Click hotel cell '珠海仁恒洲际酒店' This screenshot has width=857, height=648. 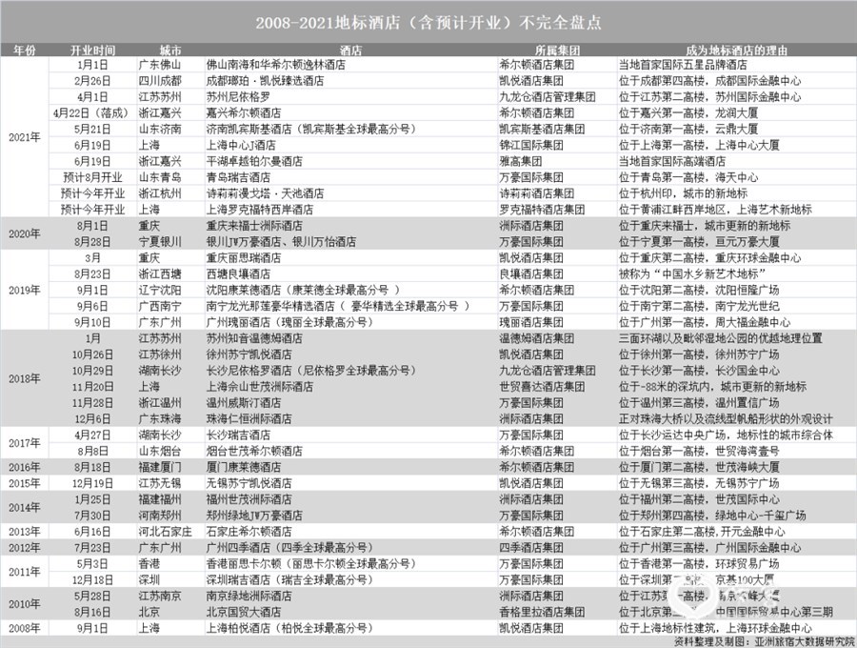pyautogui.click(x=249, y=419)
